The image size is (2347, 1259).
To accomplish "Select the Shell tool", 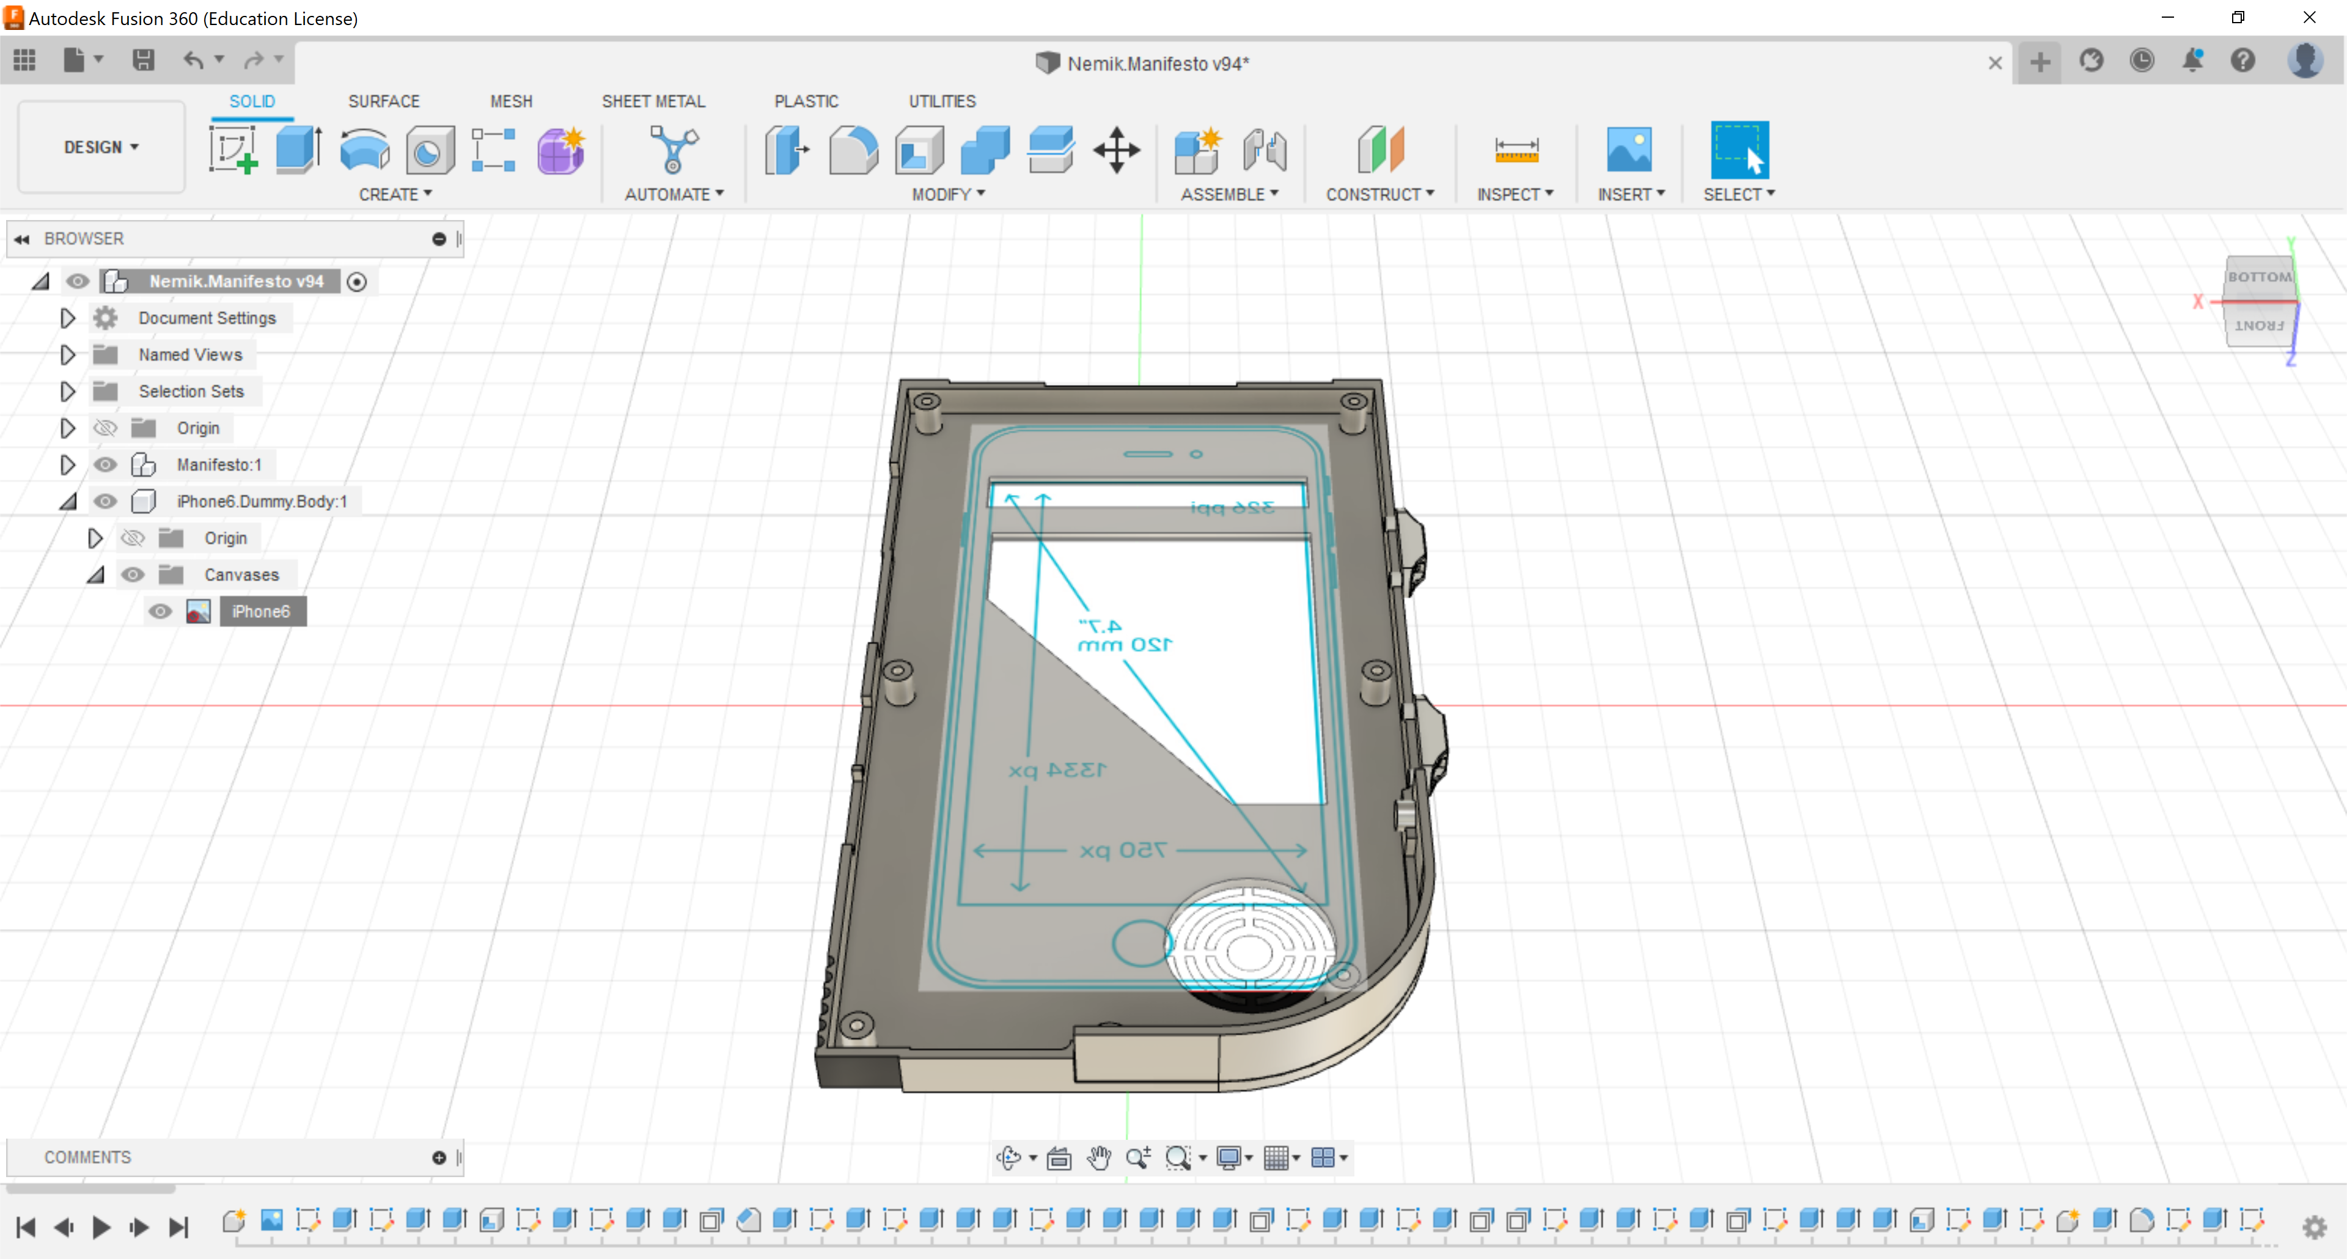I will [919, 150].
